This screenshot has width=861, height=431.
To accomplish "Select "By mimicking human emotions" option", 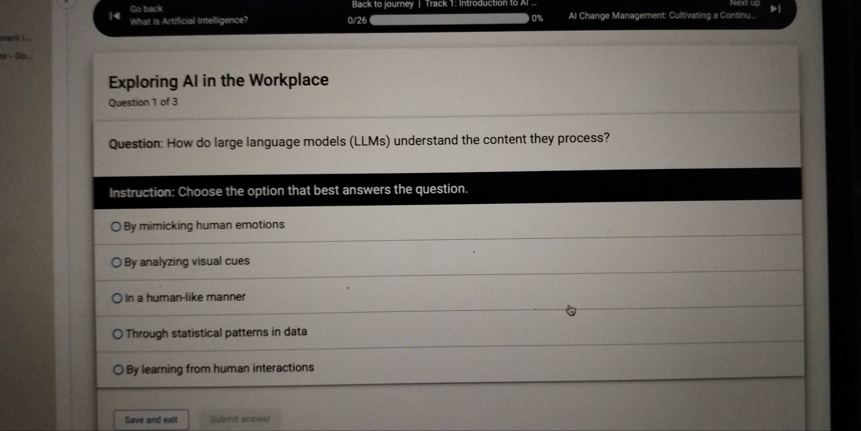I will click(116, 227).
